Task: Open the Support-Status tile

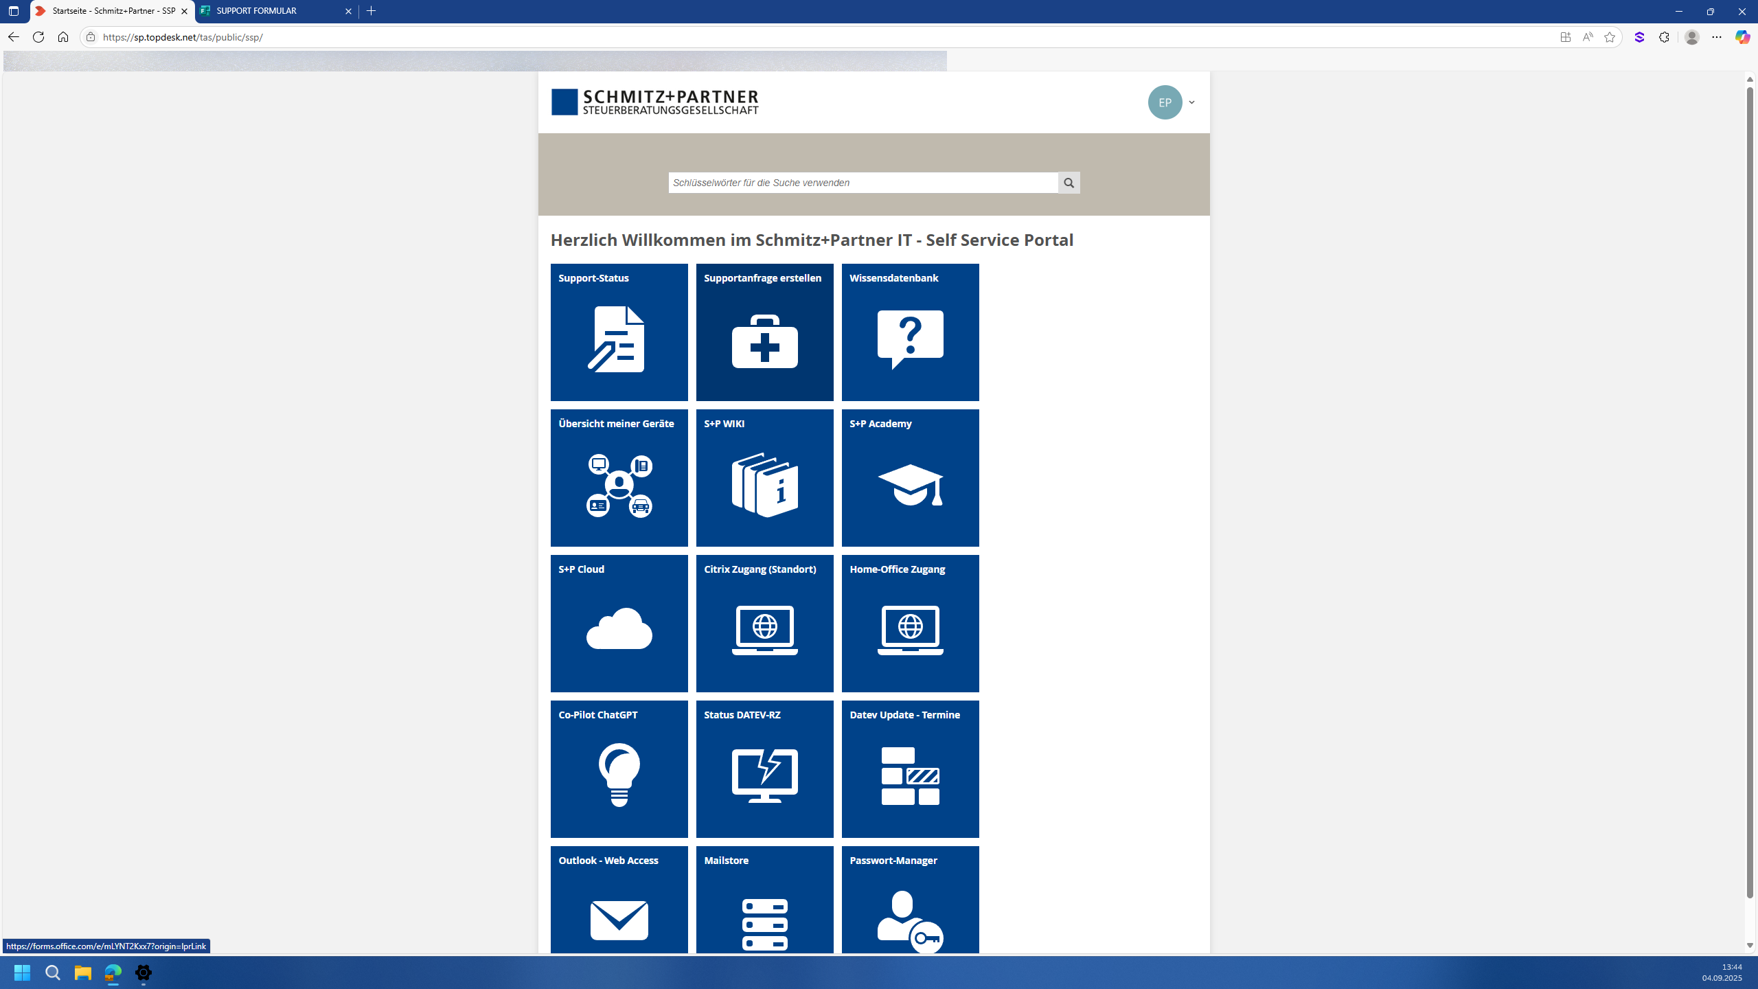Action: (619, 332)
